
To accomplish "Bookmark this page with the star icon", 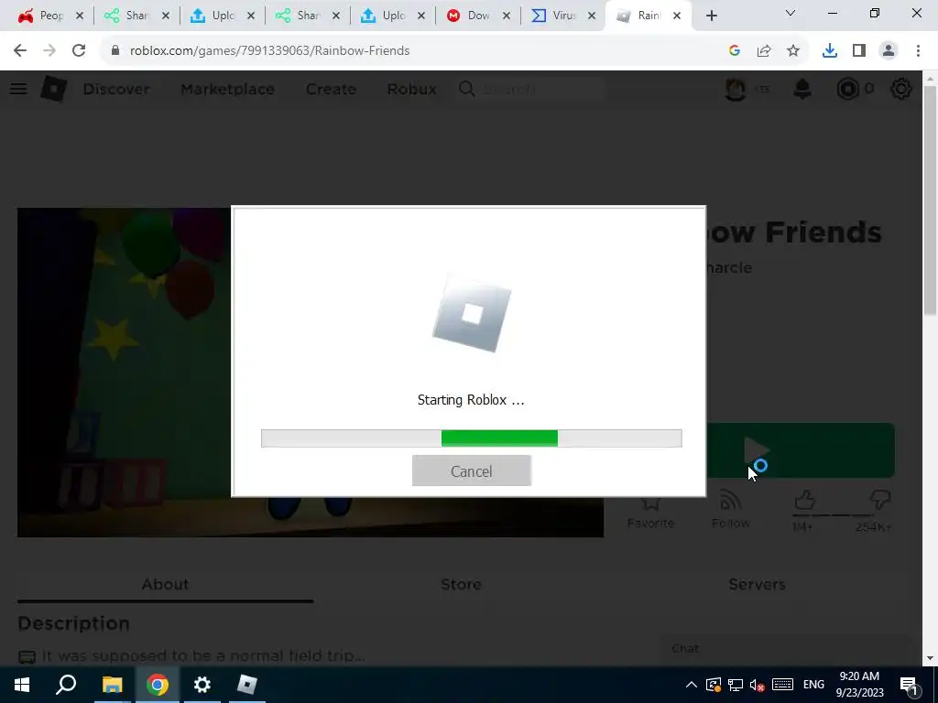I will click(x=793, y=51).
